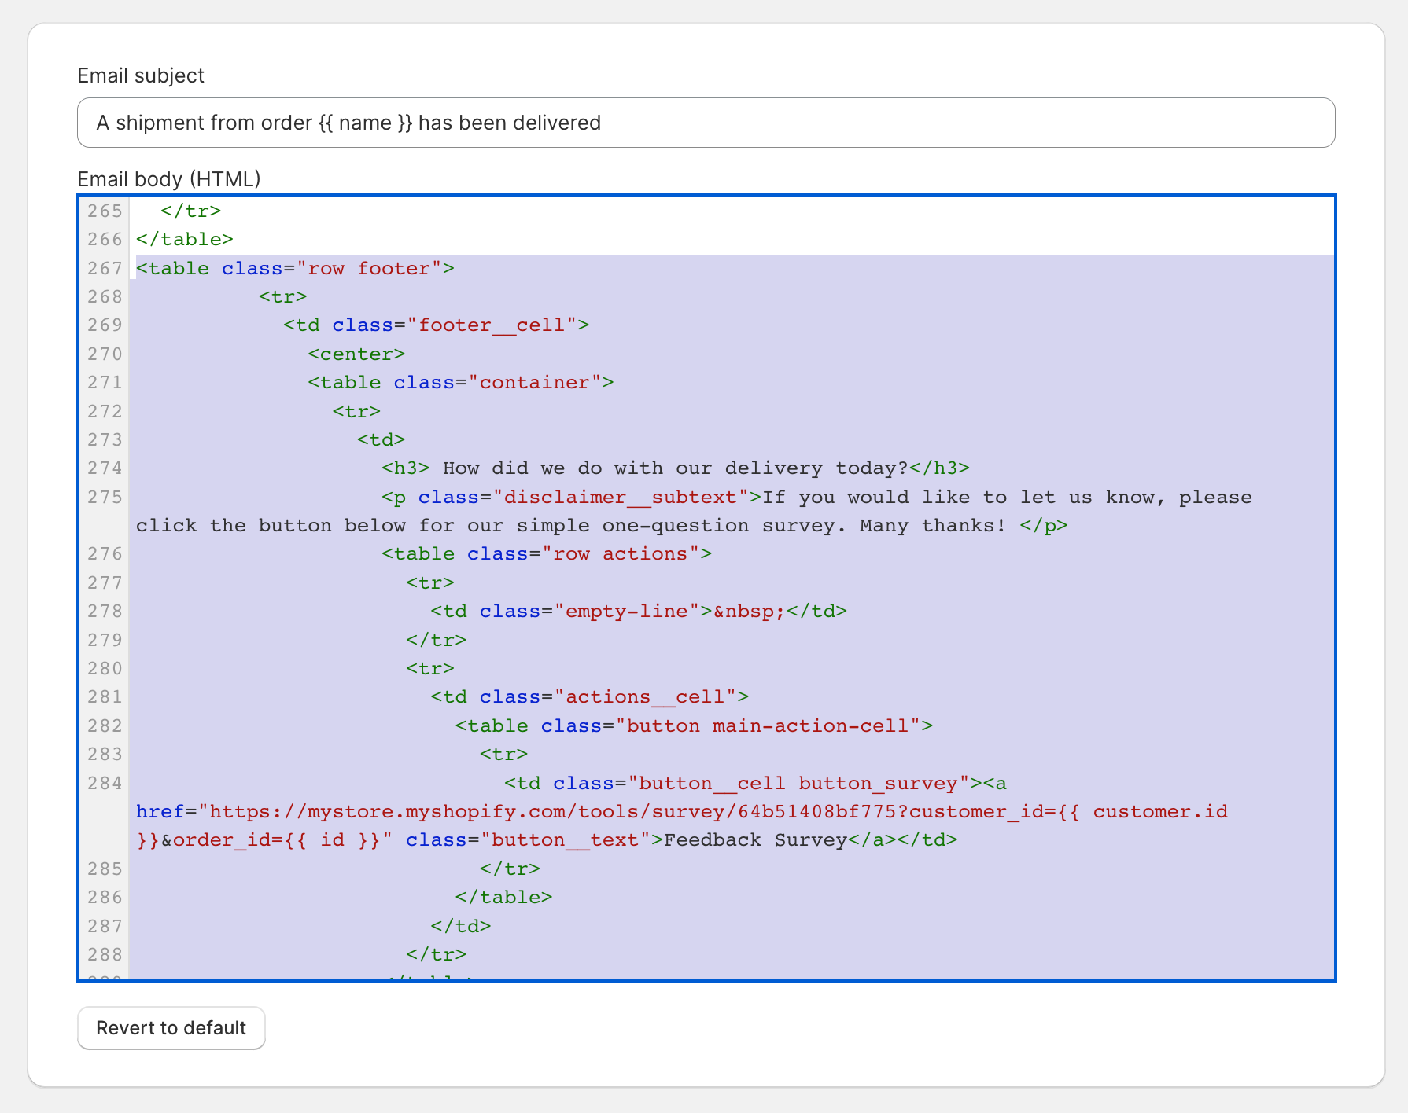Click "empty-line" class value on line 278

click(627, 611)
